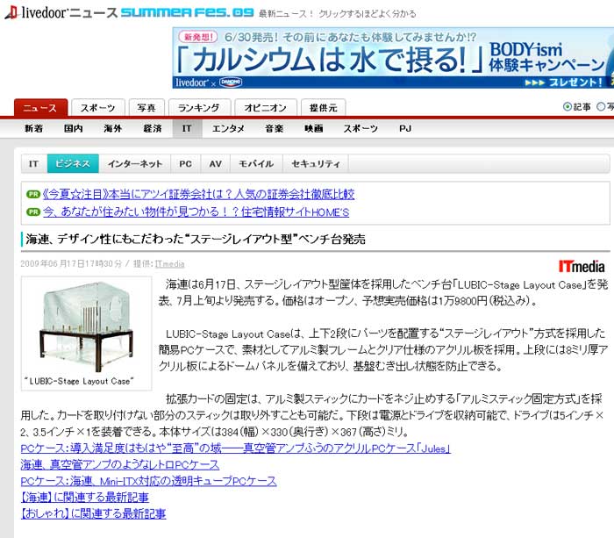Select the ビジネス sub-tab

point(73,164)
